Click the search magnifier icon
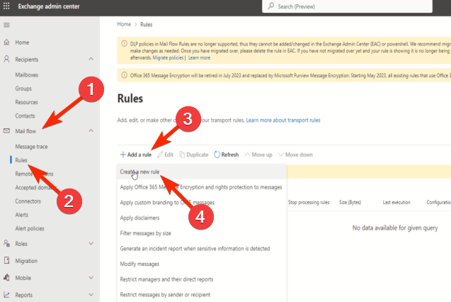 (271, 6)
